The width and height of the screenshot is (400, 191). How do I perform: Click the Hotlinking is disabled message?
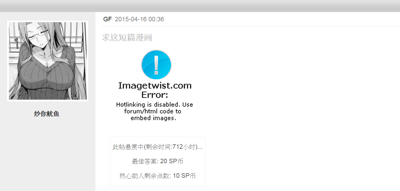click(x=155, y=105)
